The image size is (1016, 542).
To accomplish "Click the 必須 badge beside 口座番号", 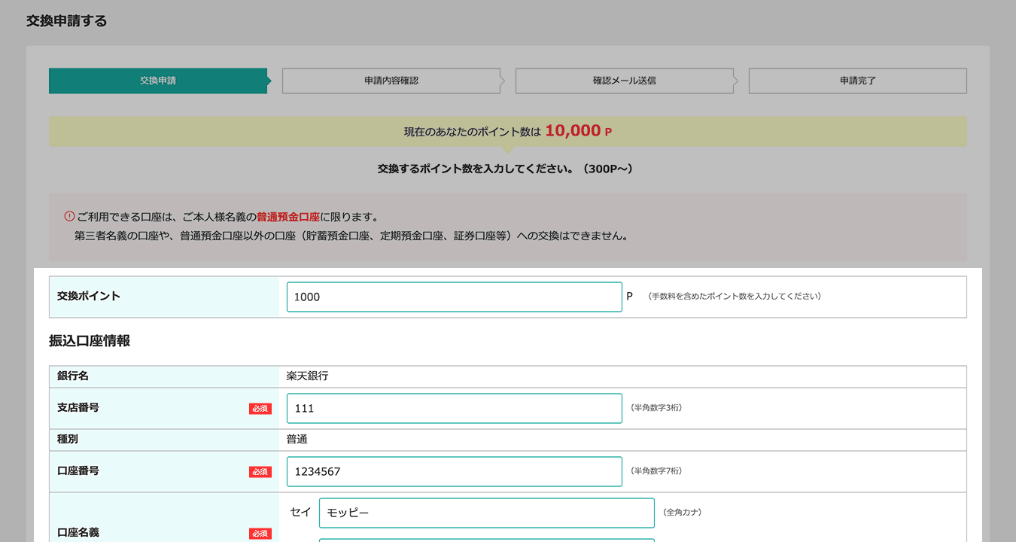I will tap(260, 472).
